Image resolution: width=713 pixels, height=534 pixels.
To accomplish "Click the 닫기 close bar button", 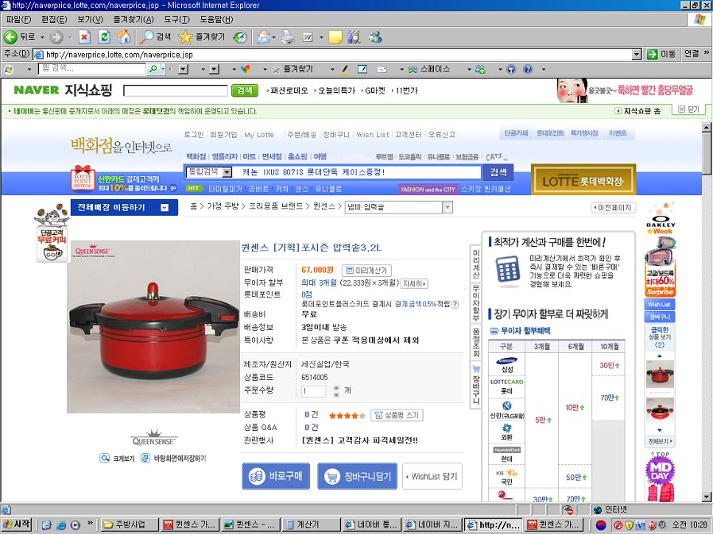I will tap(689, 109).
